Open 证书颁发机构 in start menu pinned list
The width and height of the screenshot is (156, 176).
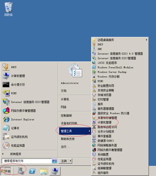pyautogui.click(x=19, y=137)
